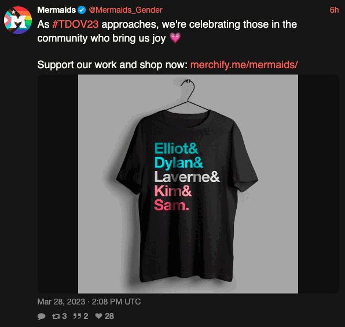Screen dimensions: 345x327
Task: Click the pink heart emoji
Action: pos(175,38)
